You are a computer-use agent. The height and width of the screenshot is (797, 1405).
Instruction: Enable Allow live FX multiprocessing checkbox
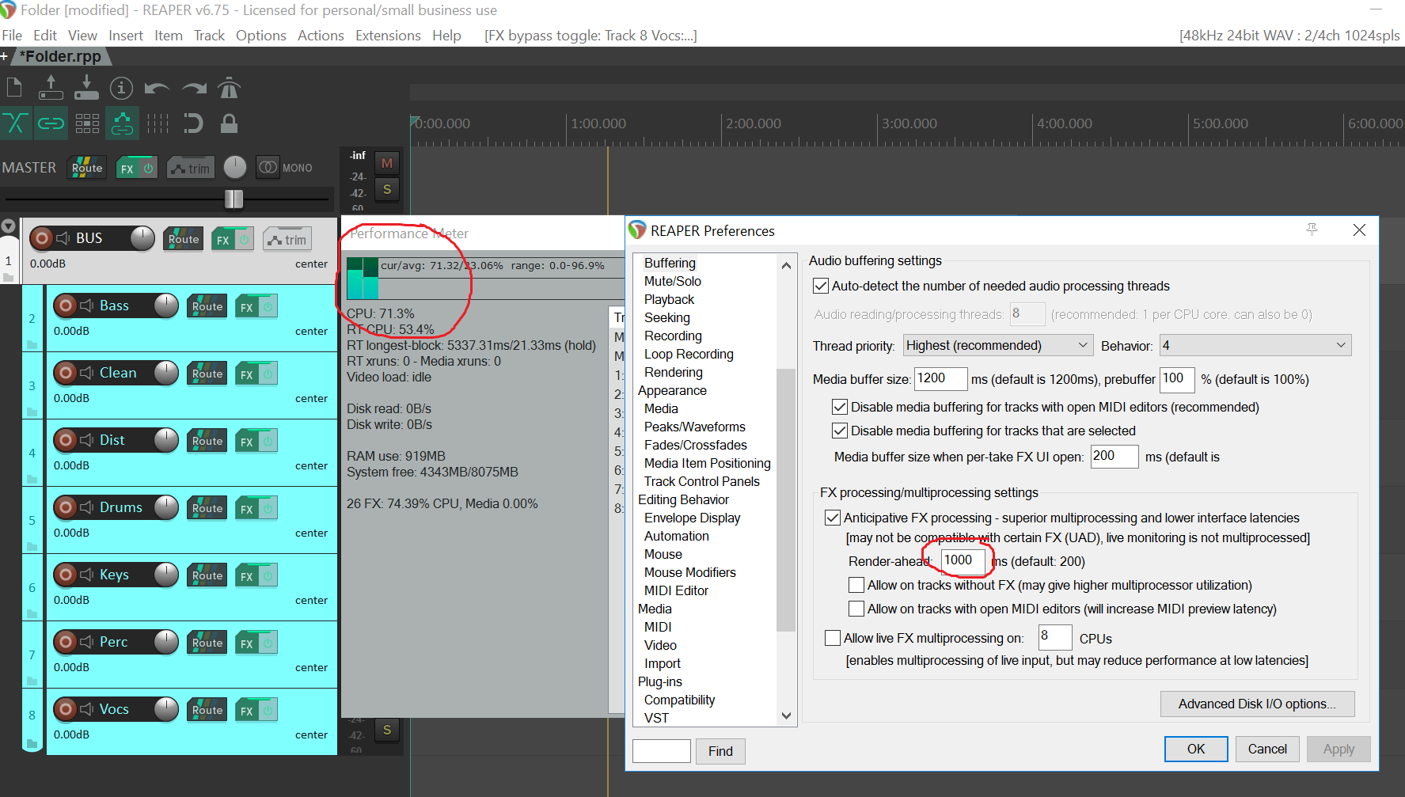click(833, 638)
